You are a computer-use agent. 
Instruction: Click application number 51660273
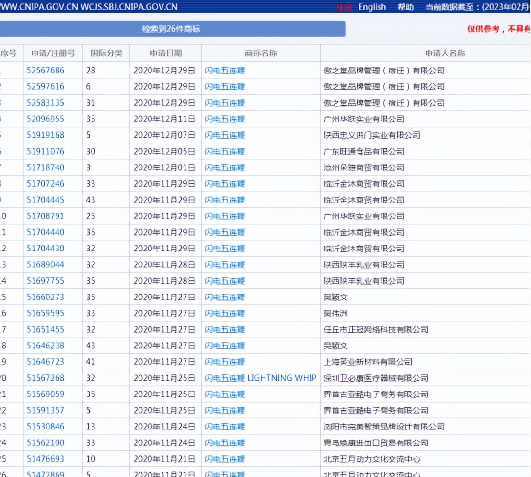coord(46,297)
